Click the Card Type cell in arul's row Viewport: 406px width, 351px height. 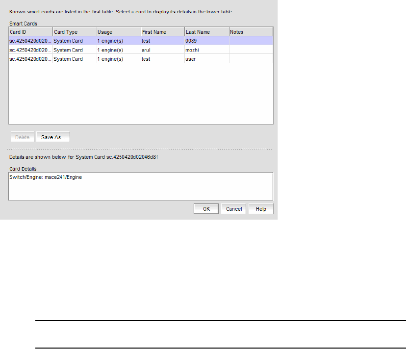coord(74,50)
